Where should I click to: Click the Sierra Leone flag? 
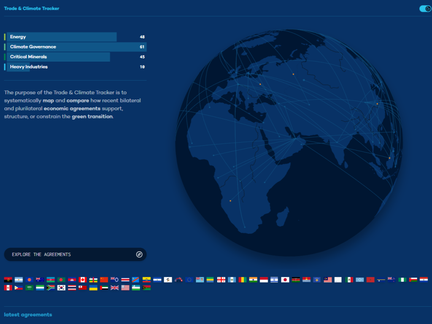(x=40, y=288)
